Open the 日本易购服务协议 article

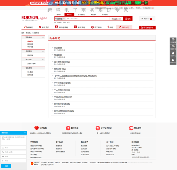pos(62,62)
